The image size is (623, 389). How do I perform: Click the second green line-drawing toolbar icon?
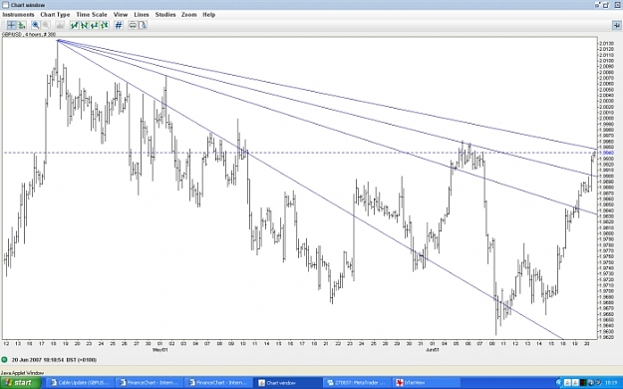click(x=85, y=26)
